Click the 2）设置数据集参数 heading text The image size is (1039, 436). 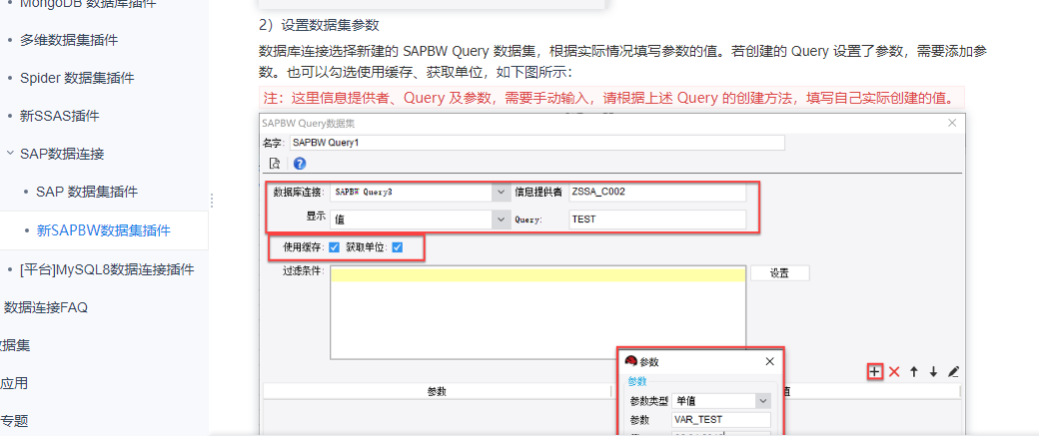point(319,25)
